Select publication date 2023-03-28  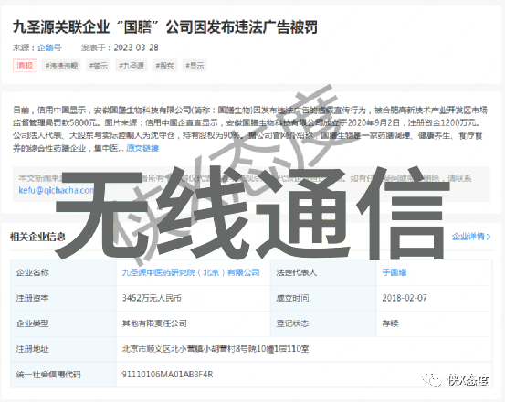tap(136, 48)
